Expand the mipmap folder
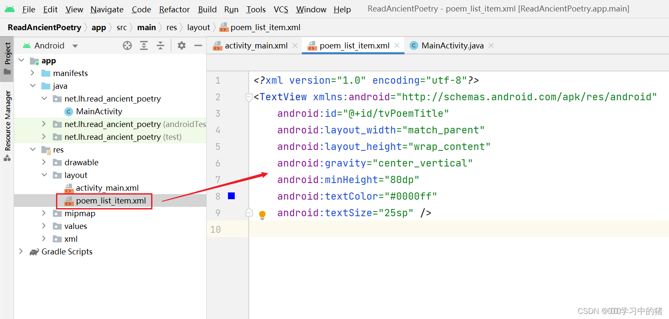The width and height of the screenshot is (669, 319). click(x=44, y=213)
